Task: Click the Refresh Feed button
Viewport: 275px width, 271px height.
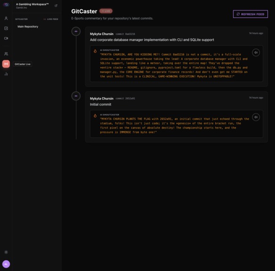Action: click(x=250, y=14)
